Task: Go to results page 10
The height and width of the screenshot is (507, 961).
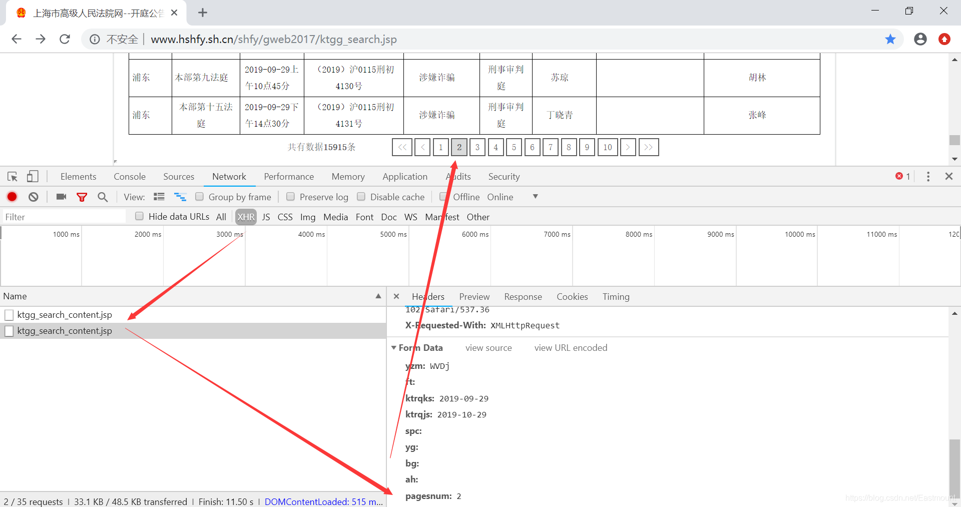Action: [608, 147]
